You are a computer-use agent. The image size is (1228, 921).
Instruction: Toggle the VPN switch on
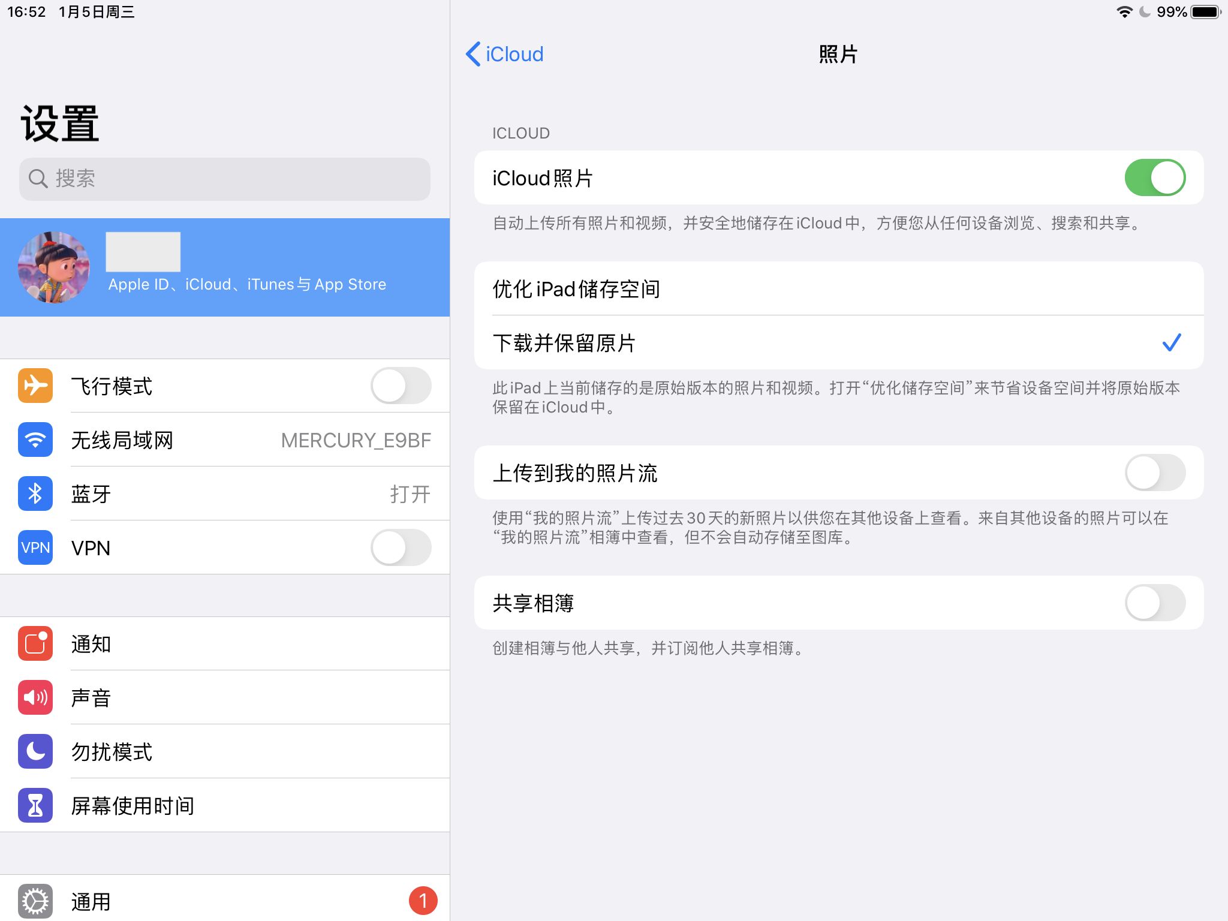pyautogui.click(x=401, y=547)
